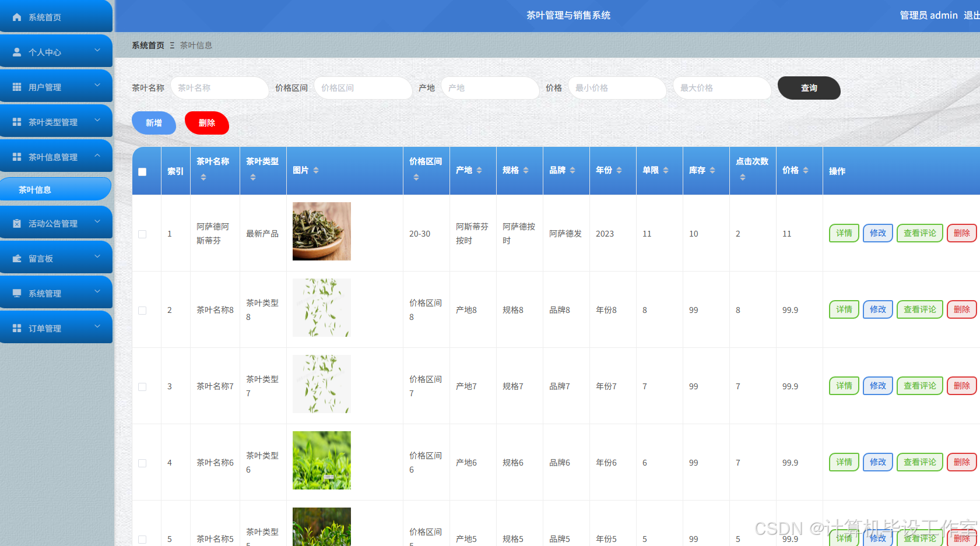This screenshot has width=980, height=546.
Task: Expand the 留言板 menu chevron
Action: [x=97, y=256]
